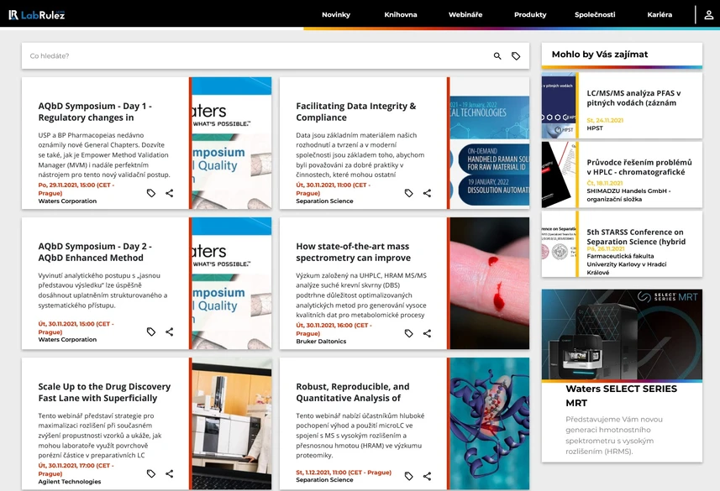The width and height of the screenshot is (720, 491).
Task: Click 'Waters Corporation' under AQbD Day 1
Action: (x=67, y=201)
